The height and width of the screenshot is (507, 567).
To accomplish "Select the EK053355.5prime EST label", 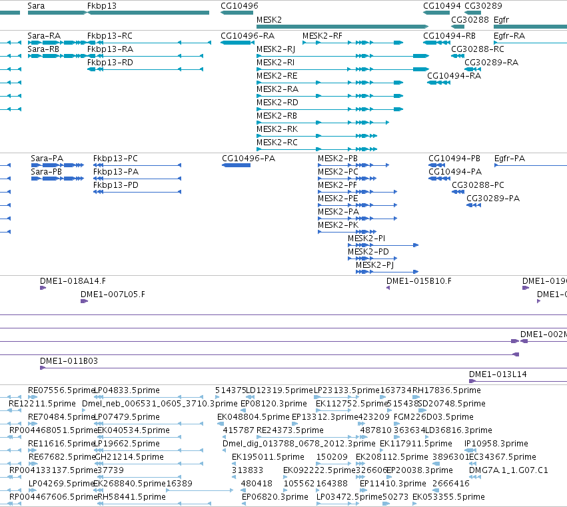I will tap(448, 497).
